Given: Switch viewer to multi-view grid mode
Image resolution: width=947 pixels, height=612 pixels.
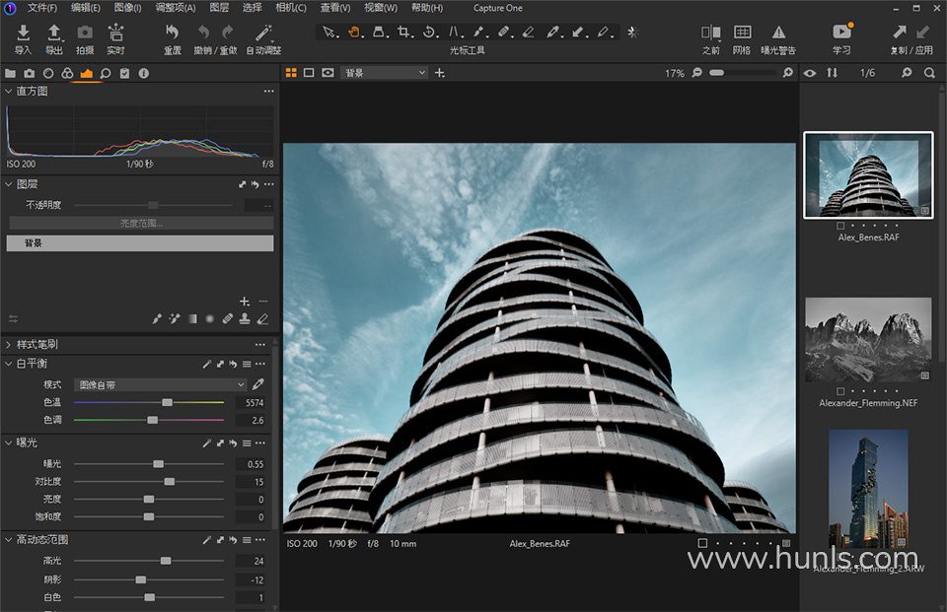Looking at the screenshot, I should [x=291, y=73].
